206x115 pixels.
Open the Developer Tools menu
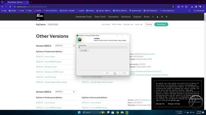pyautogui.click(x=84, y=17)
